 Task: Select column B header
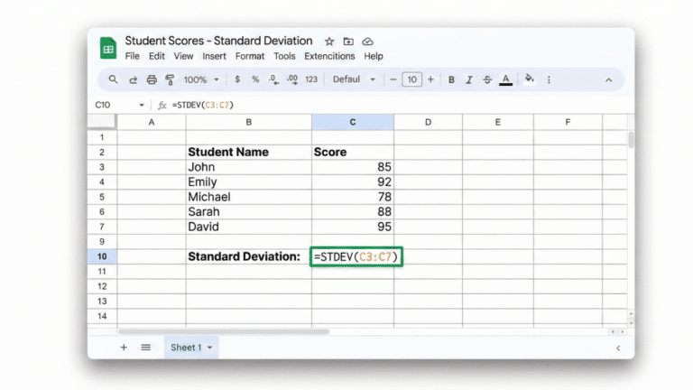click(249, 122)
